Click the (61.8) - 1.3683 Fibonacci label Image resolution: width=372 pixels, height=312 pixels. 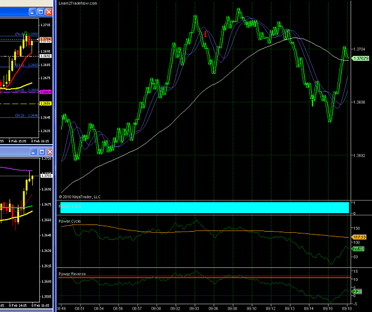pyautogui.click(x=27, y=65)
